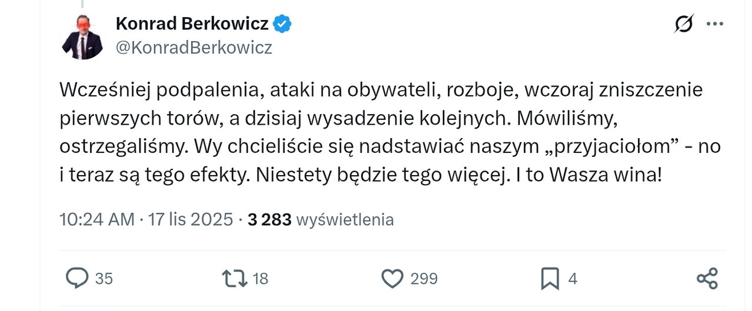Click the bookmark count 4

coord(572,279)
